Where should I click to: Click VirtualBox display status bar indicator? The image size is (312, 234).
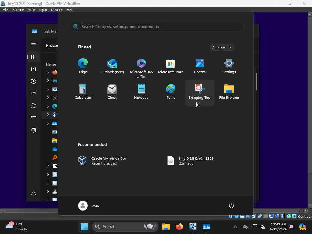(x=271, y=216)
